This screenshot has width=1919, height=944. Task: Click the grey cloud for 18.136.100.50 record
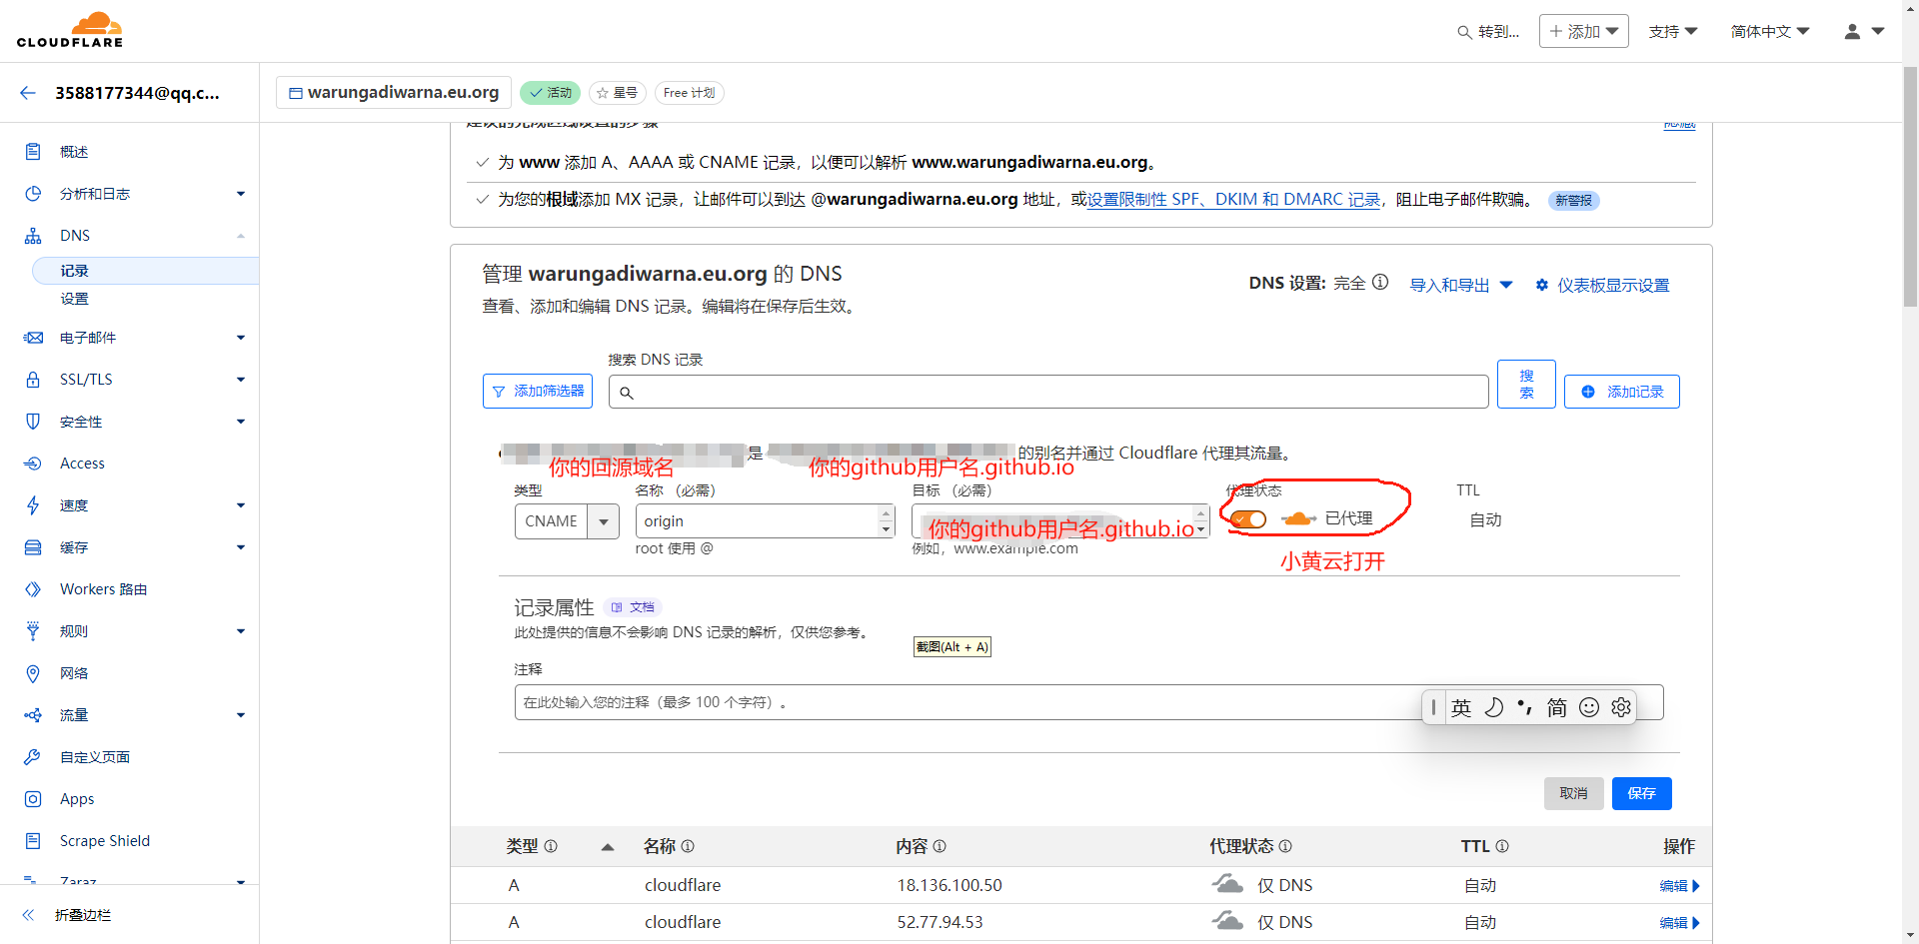[1227, 884]
